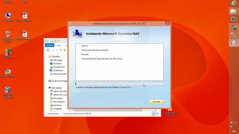
Task: Click volume speaker tray icon
Action: coord(232,127)
